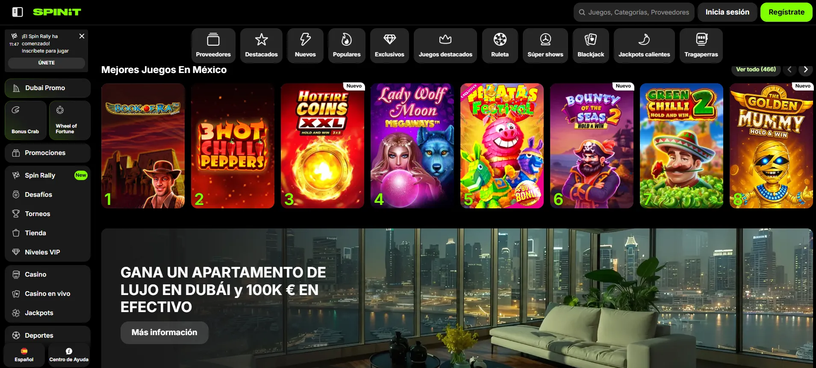
Task: Open the Nuevos category
Action: click(x=305, y=46)
